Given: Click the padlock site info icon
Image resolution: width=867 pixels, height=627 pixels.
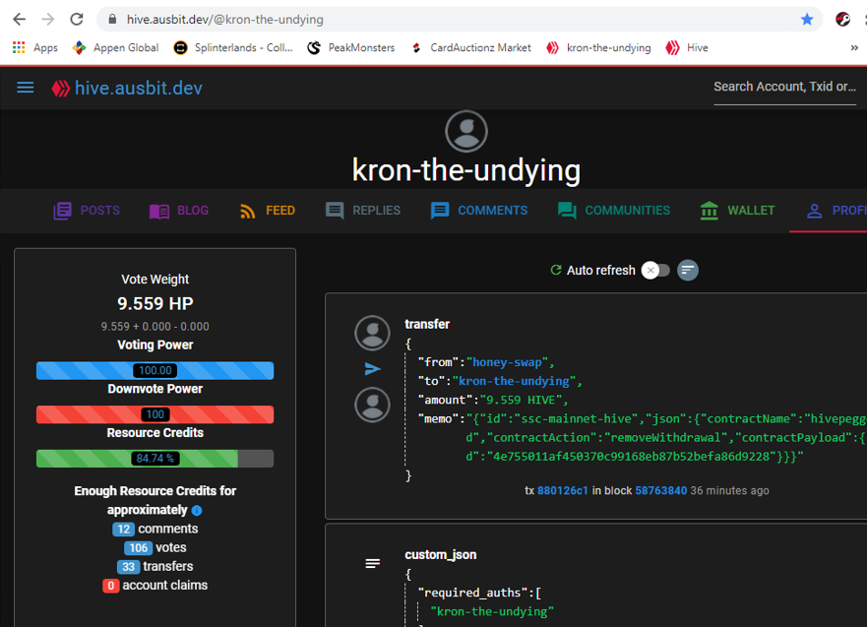Looking at the screenshot, I should [112, 20].
